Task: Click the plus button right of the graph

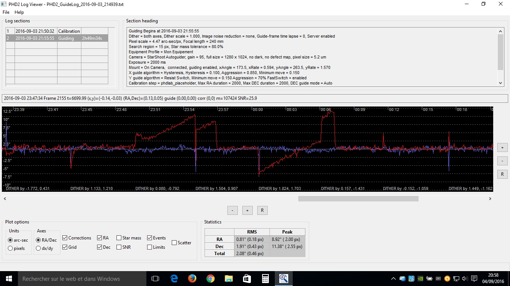Action: (x=502, y=147)
